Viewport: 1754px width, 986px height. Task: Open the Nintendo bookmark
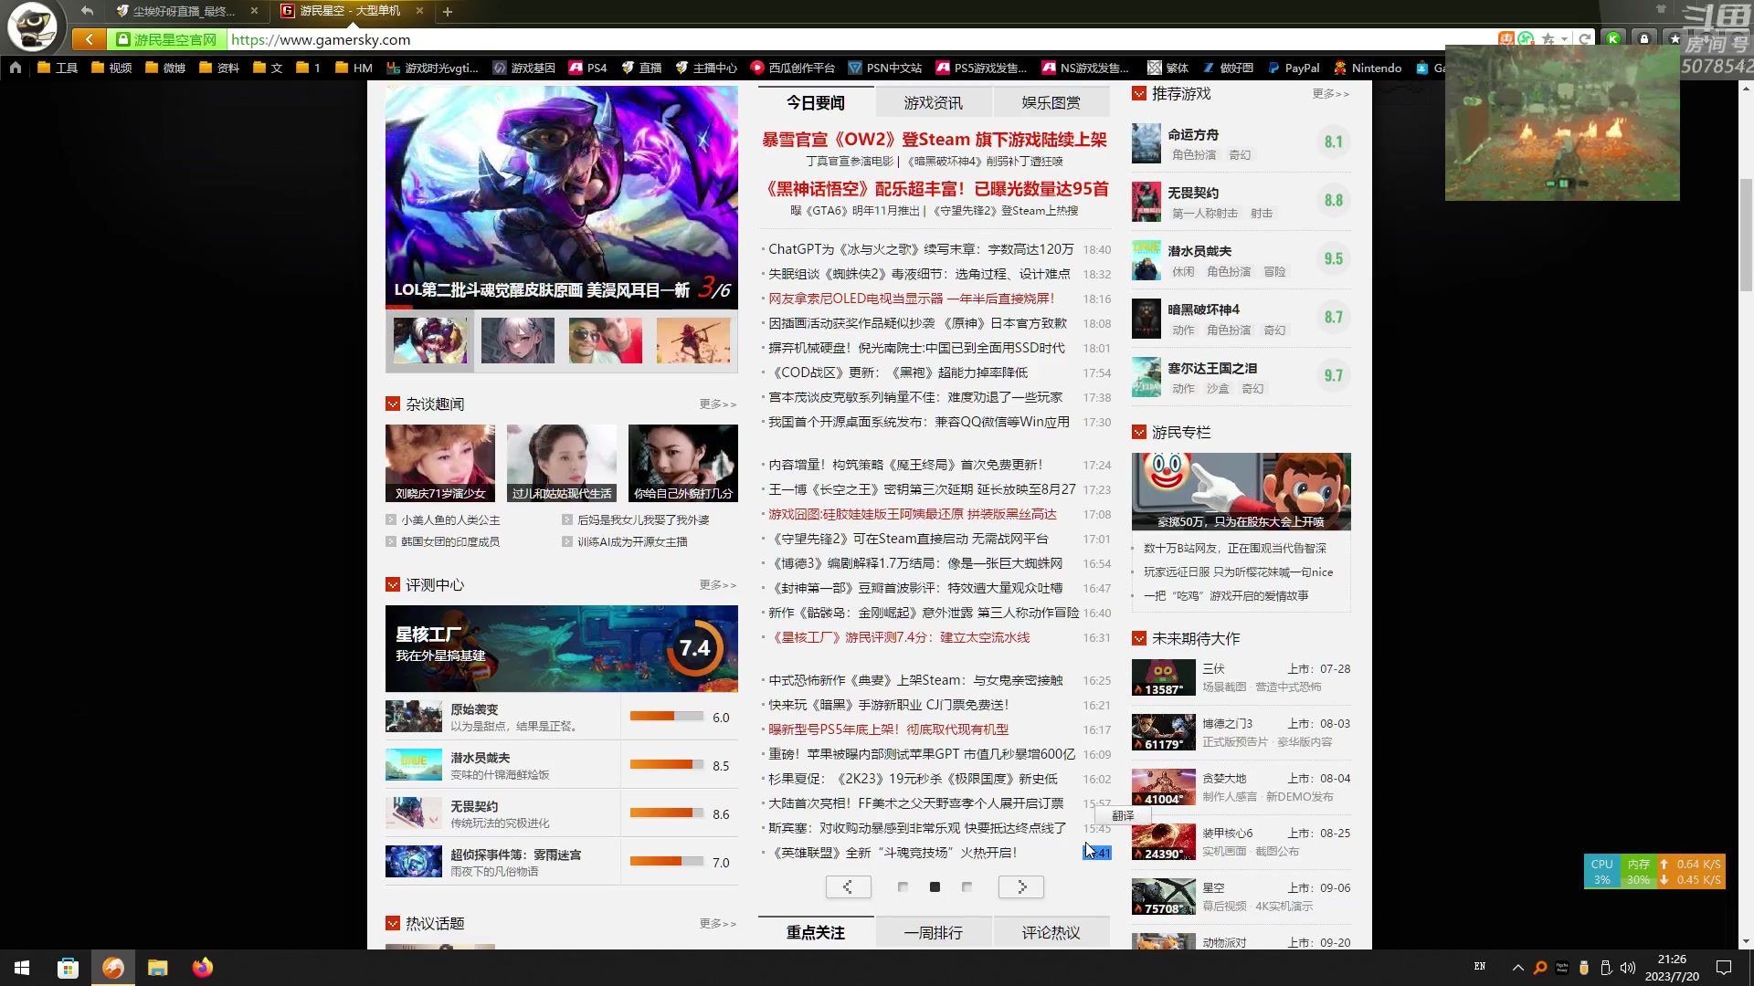[x=1368, y=68]
